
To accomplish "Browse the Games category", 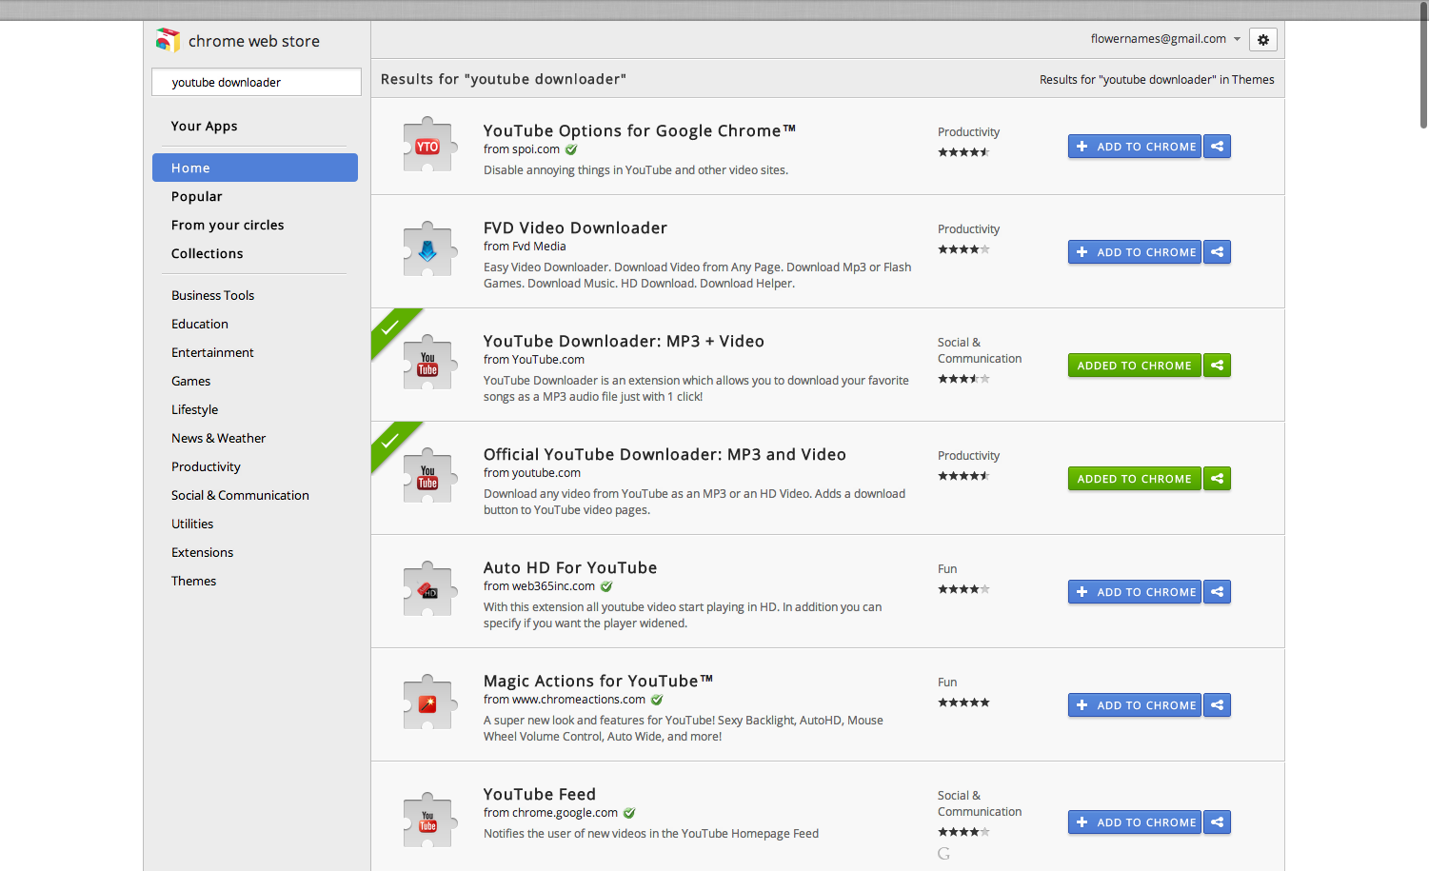I will click(x=191, y=381).
